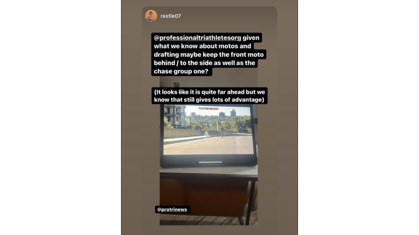Click the white sawhorse barrier beside the road

click(207, 134)
